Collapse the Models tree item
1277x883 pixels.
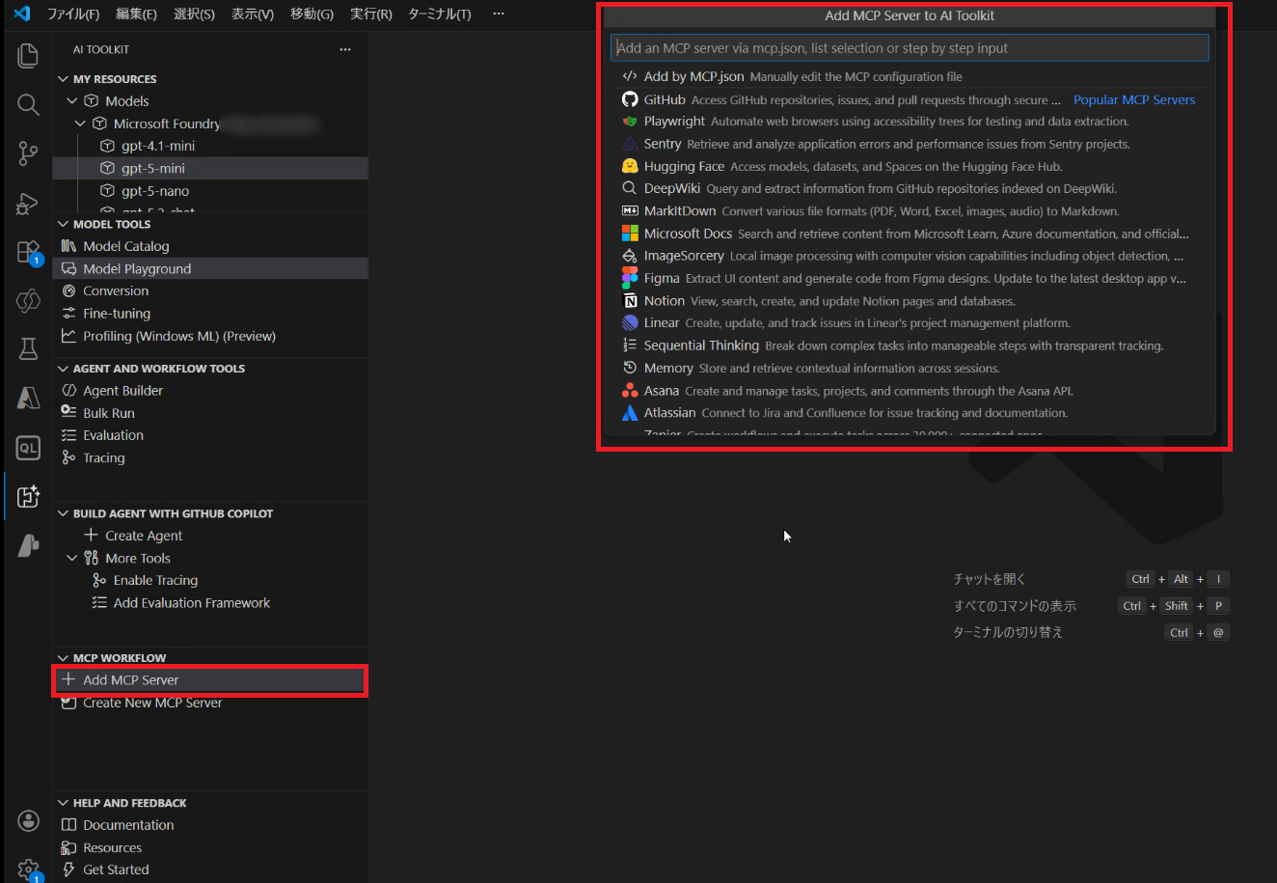[71, 100]
